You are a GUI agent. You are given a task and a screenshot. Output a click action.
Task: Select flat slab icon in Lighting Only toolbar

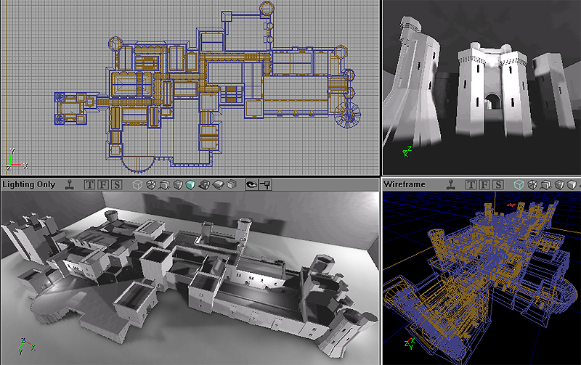(219, 184)
